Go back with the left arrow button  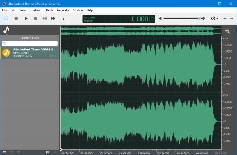coord(225,18)
